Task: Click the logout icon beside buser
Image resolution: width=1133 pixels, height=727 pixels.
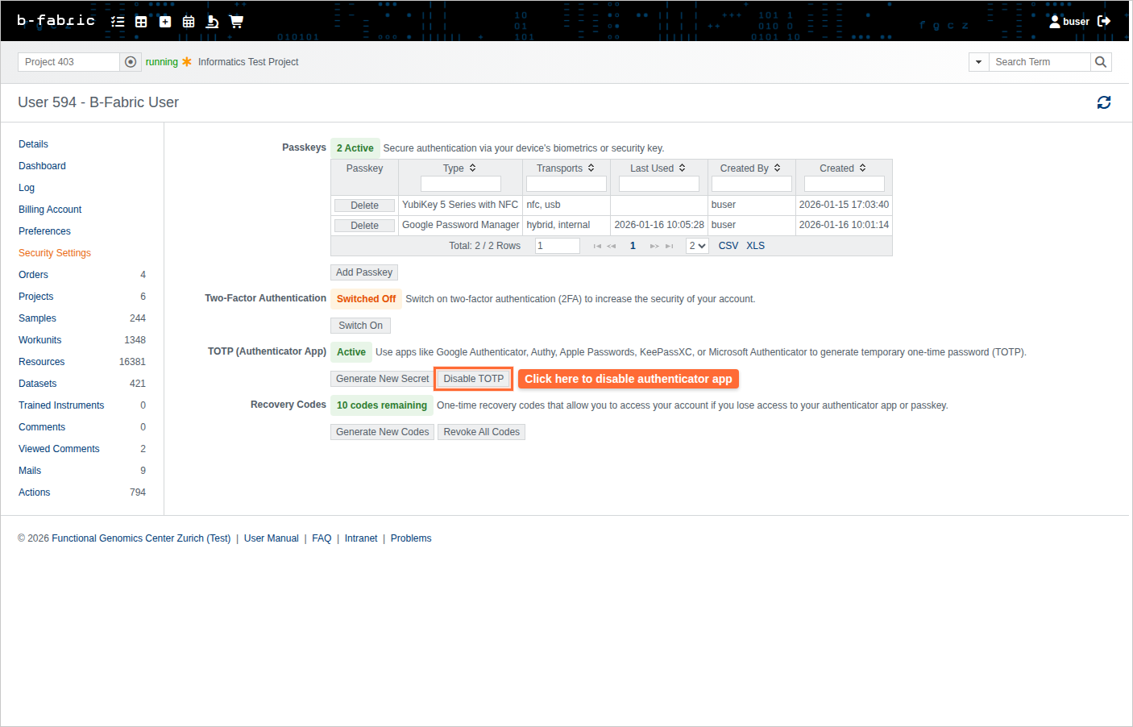Action: (1104, 21)
